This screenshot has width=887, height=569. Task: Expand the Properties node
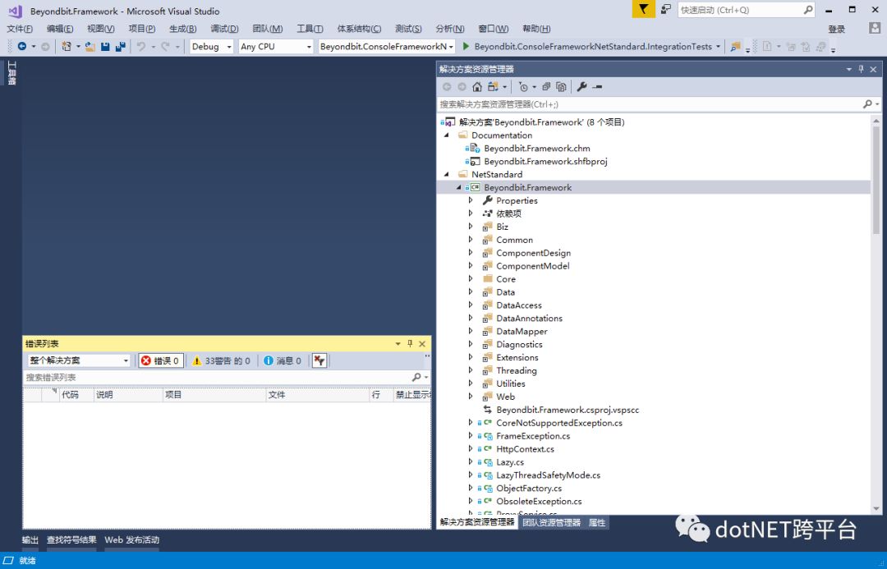pyautogui.click(x=471, y=200)
